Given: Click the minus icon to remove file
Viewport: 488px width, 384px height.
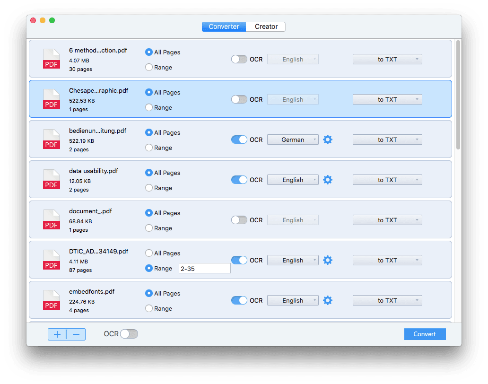Looking at the screenshot, I should point(76,334).
